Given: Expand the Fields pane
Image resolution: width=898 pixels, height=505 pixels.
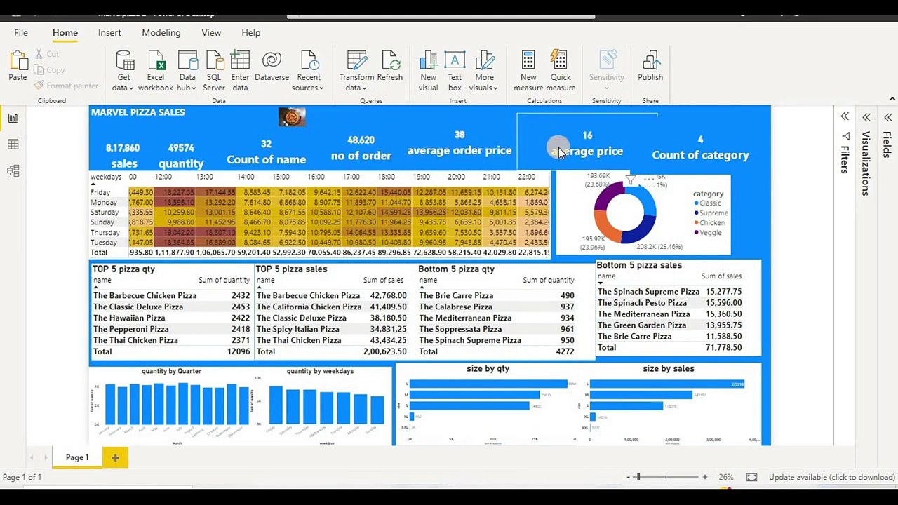Looking at the screenshot, I should click(888, 117).
